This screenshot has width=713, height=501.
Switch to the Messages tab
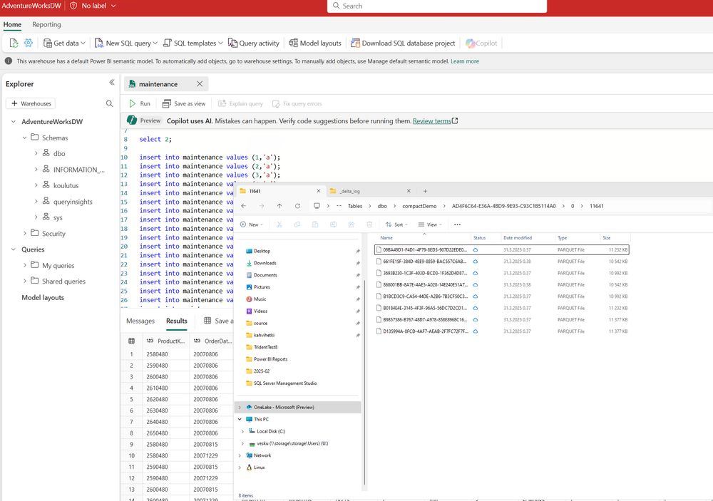pos(140,321)
